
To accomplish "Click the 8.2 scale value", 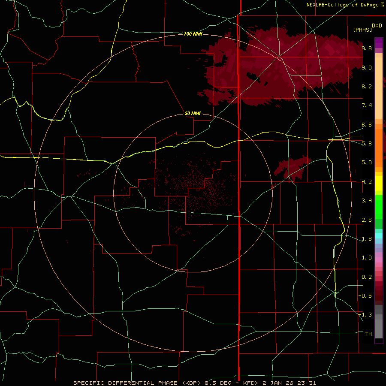I will (367, 86).
